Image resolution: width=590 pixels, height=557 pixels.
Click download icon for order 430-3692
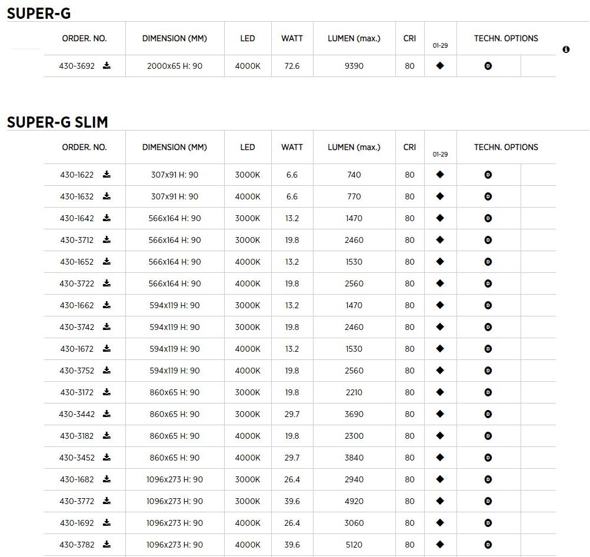point(106,66)
